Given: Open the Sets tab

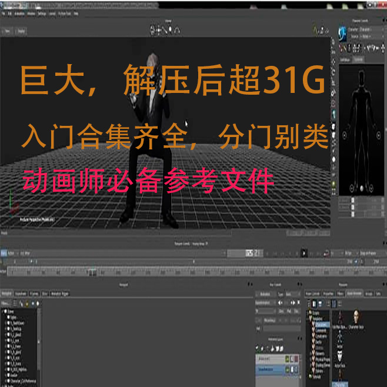Looking at the screenshot, I should click(378, 293).
